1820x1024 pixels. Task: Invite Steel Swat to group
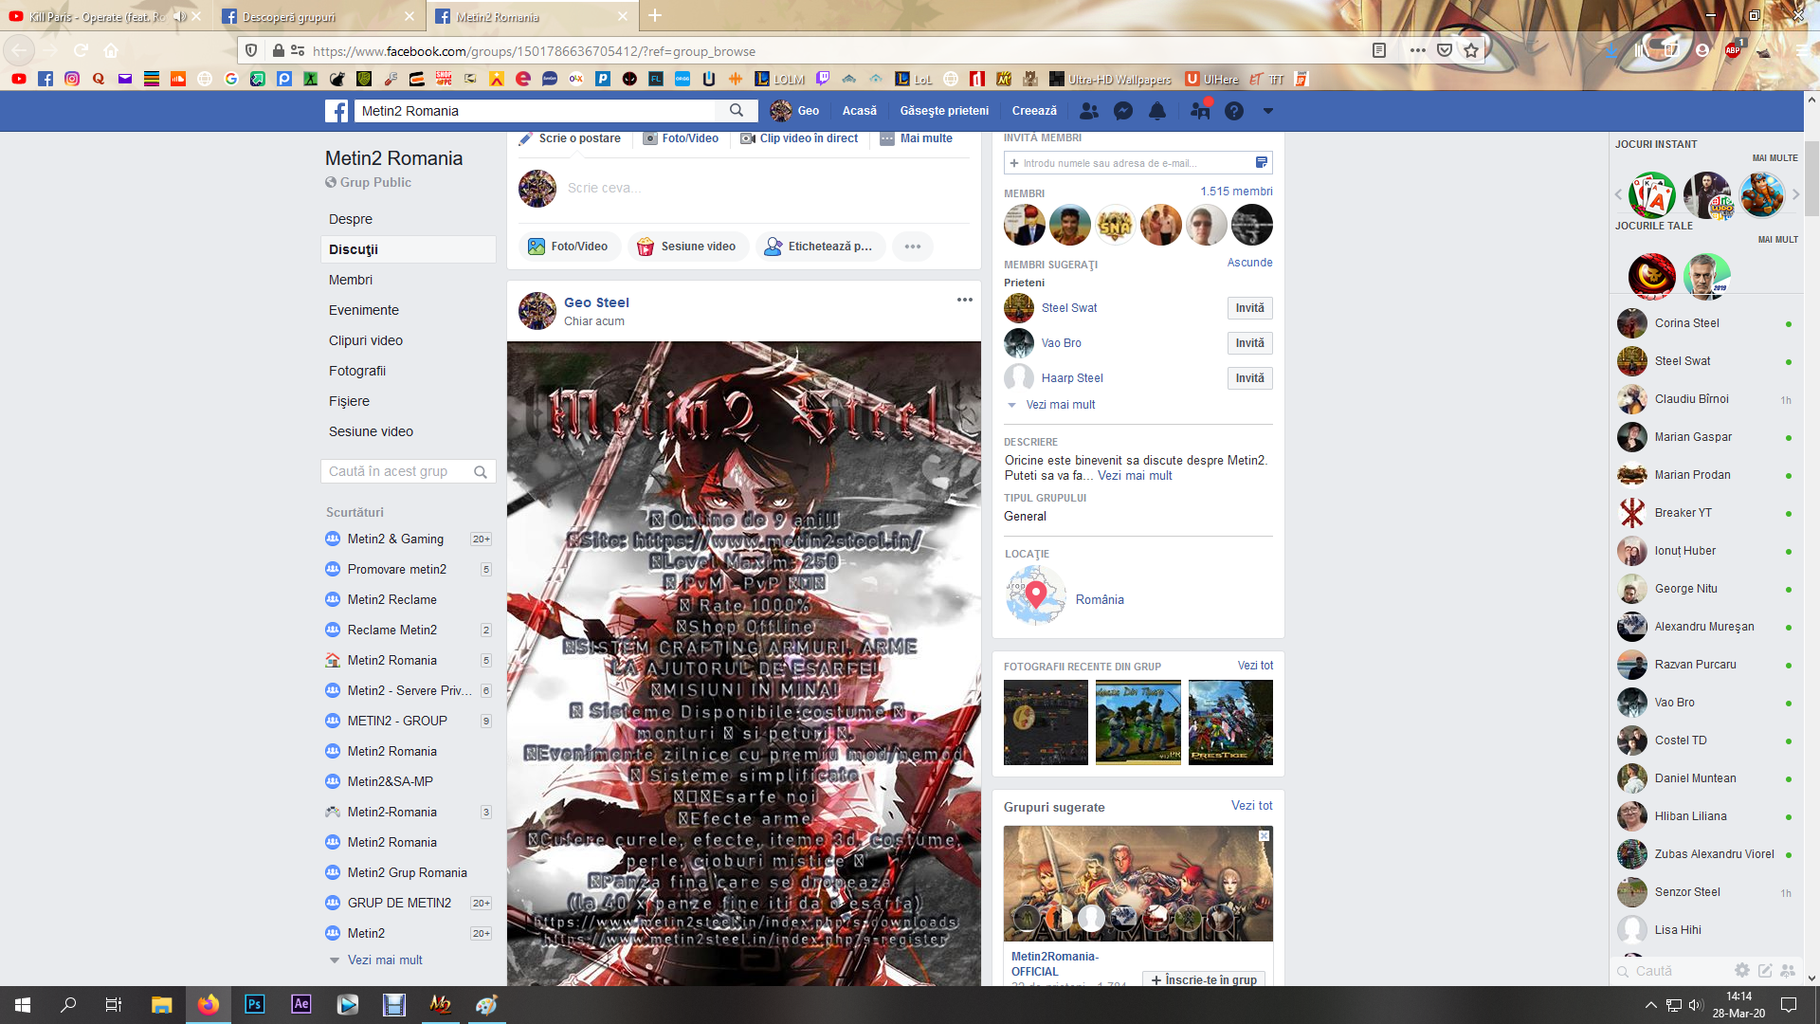[1249, 308]
